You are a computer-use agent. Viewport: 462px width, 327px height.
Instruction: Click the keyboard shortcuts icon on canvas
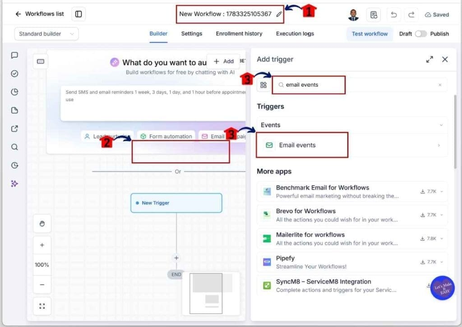tap(41, 61)
